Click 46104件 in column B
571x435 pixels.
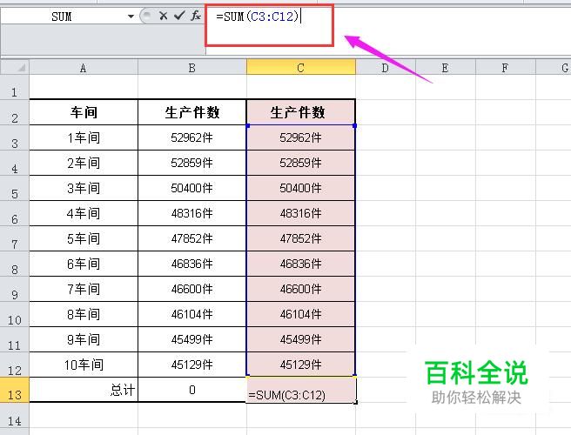point(192,314)
